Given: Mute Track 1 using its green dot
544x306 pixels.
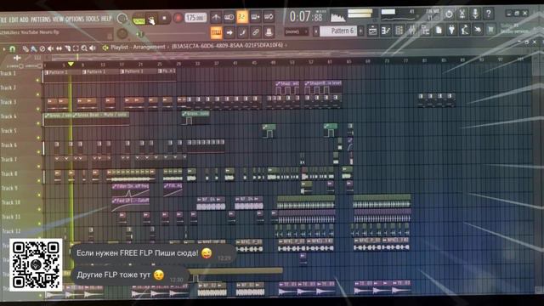Looking at the screenshot, I should 37,80.
